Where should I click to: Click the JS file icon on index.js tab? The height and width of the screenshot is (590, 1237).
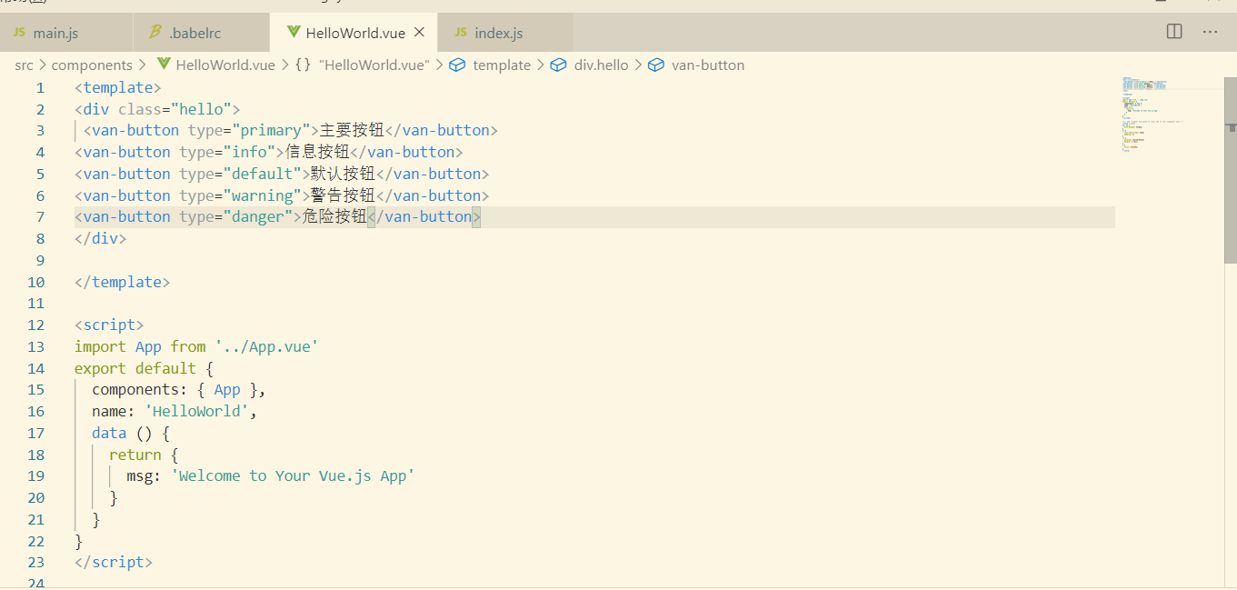click(461, 33)
